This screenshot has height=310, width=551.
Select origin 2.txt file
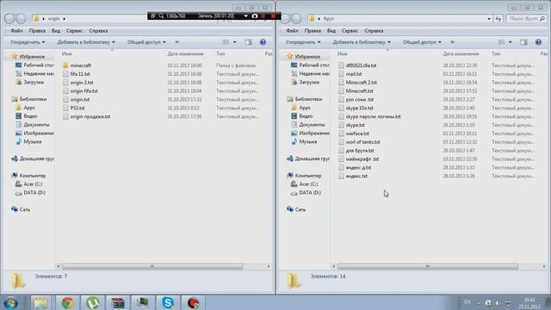click(x=82, y=83)
